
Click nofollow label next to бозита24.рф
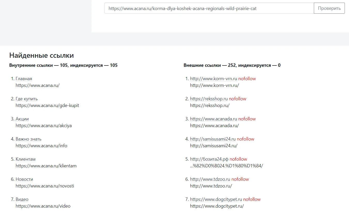coord(238,159)
